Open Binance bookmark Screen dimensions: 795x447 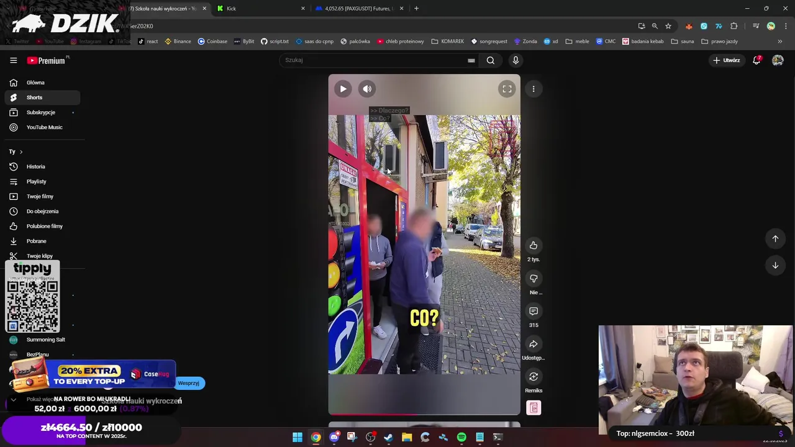(178, 42)
